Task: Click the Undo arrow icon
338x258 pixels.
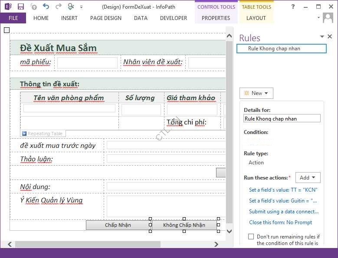Action: tap(46, 7)
